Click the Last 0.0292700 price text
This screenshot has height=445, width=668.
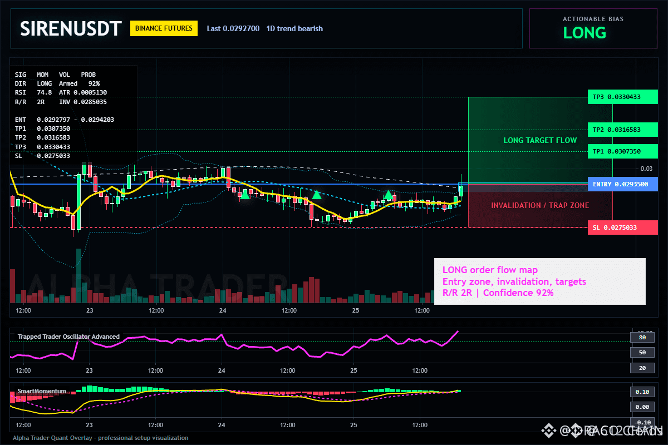click(233, 28)
